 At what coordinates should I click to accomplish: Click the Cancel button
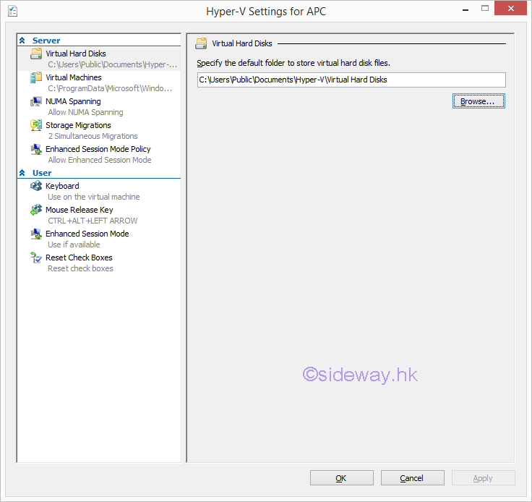413,478
